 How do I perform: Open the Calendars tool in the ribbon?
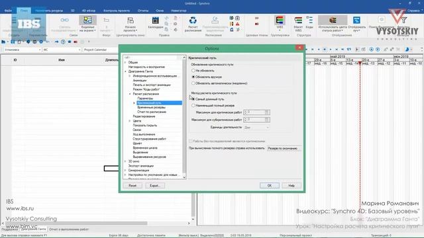[156, 22]
